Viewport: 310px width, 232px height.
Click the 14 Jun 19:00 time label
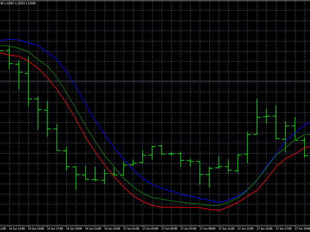coord(75,229)
